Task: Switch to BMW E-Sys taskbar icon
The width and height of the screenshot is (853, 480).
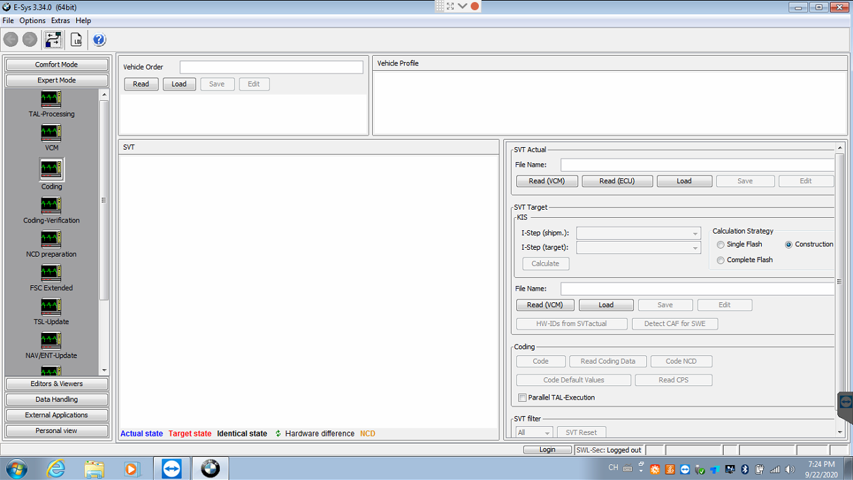Action: pyautogui.click(x=210, y=468)
